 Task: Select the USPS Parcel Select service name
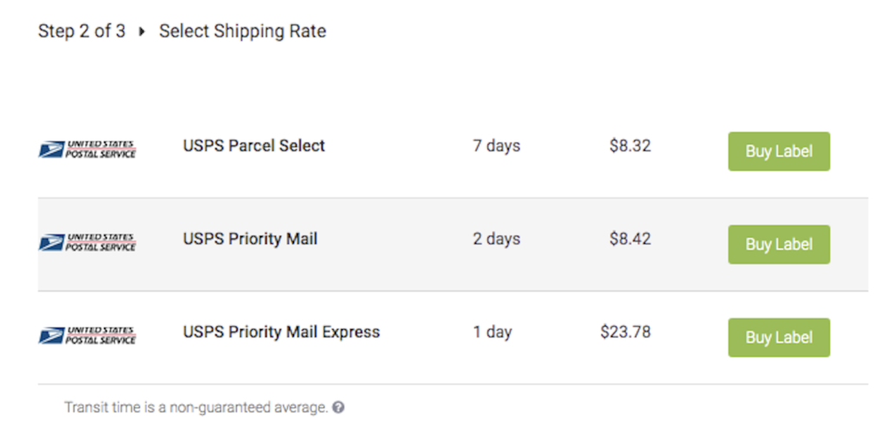coord(253,146)
